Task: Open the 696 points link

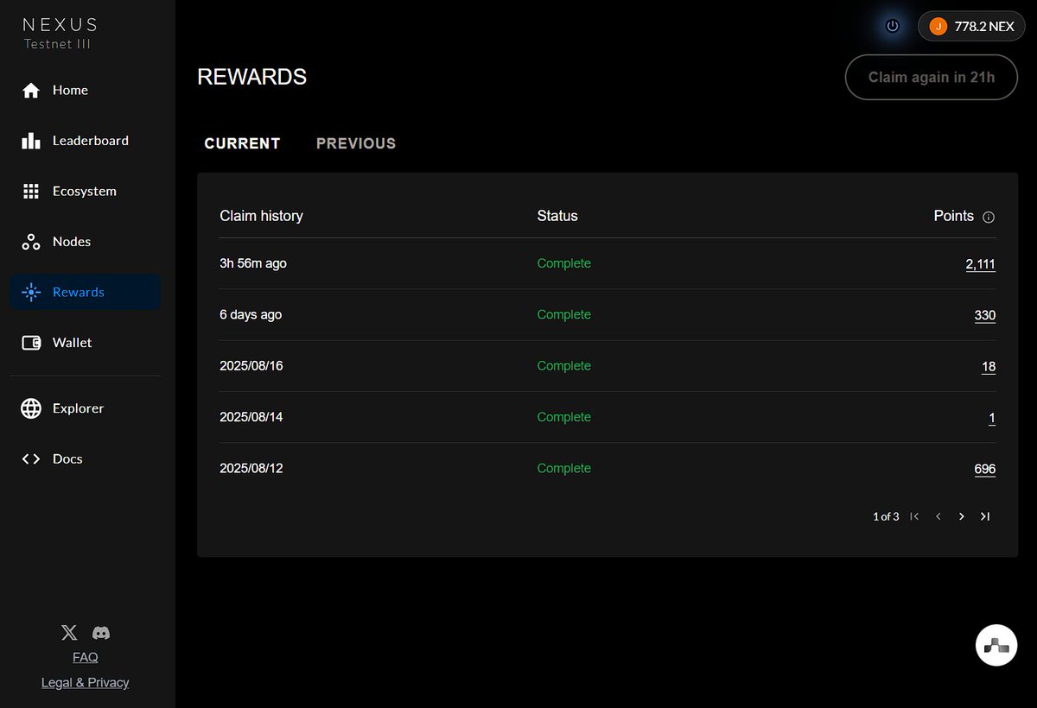Action: tap(984, 469)
